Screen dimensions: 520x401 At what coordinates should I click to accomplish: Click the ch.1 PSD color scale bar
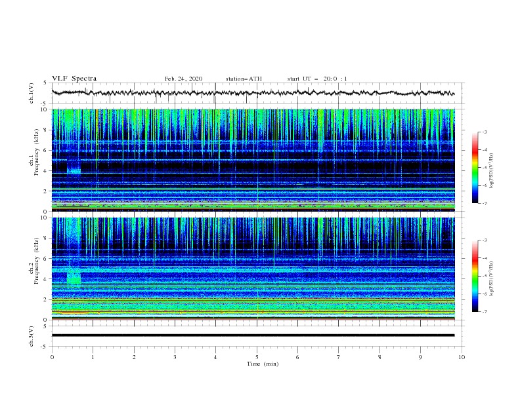pos(475,168)
